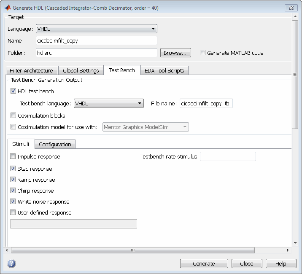This screenshot has height=274, width=302.
Task: Click the horizontal scrollbar right arrow
Action: [288, 250]
